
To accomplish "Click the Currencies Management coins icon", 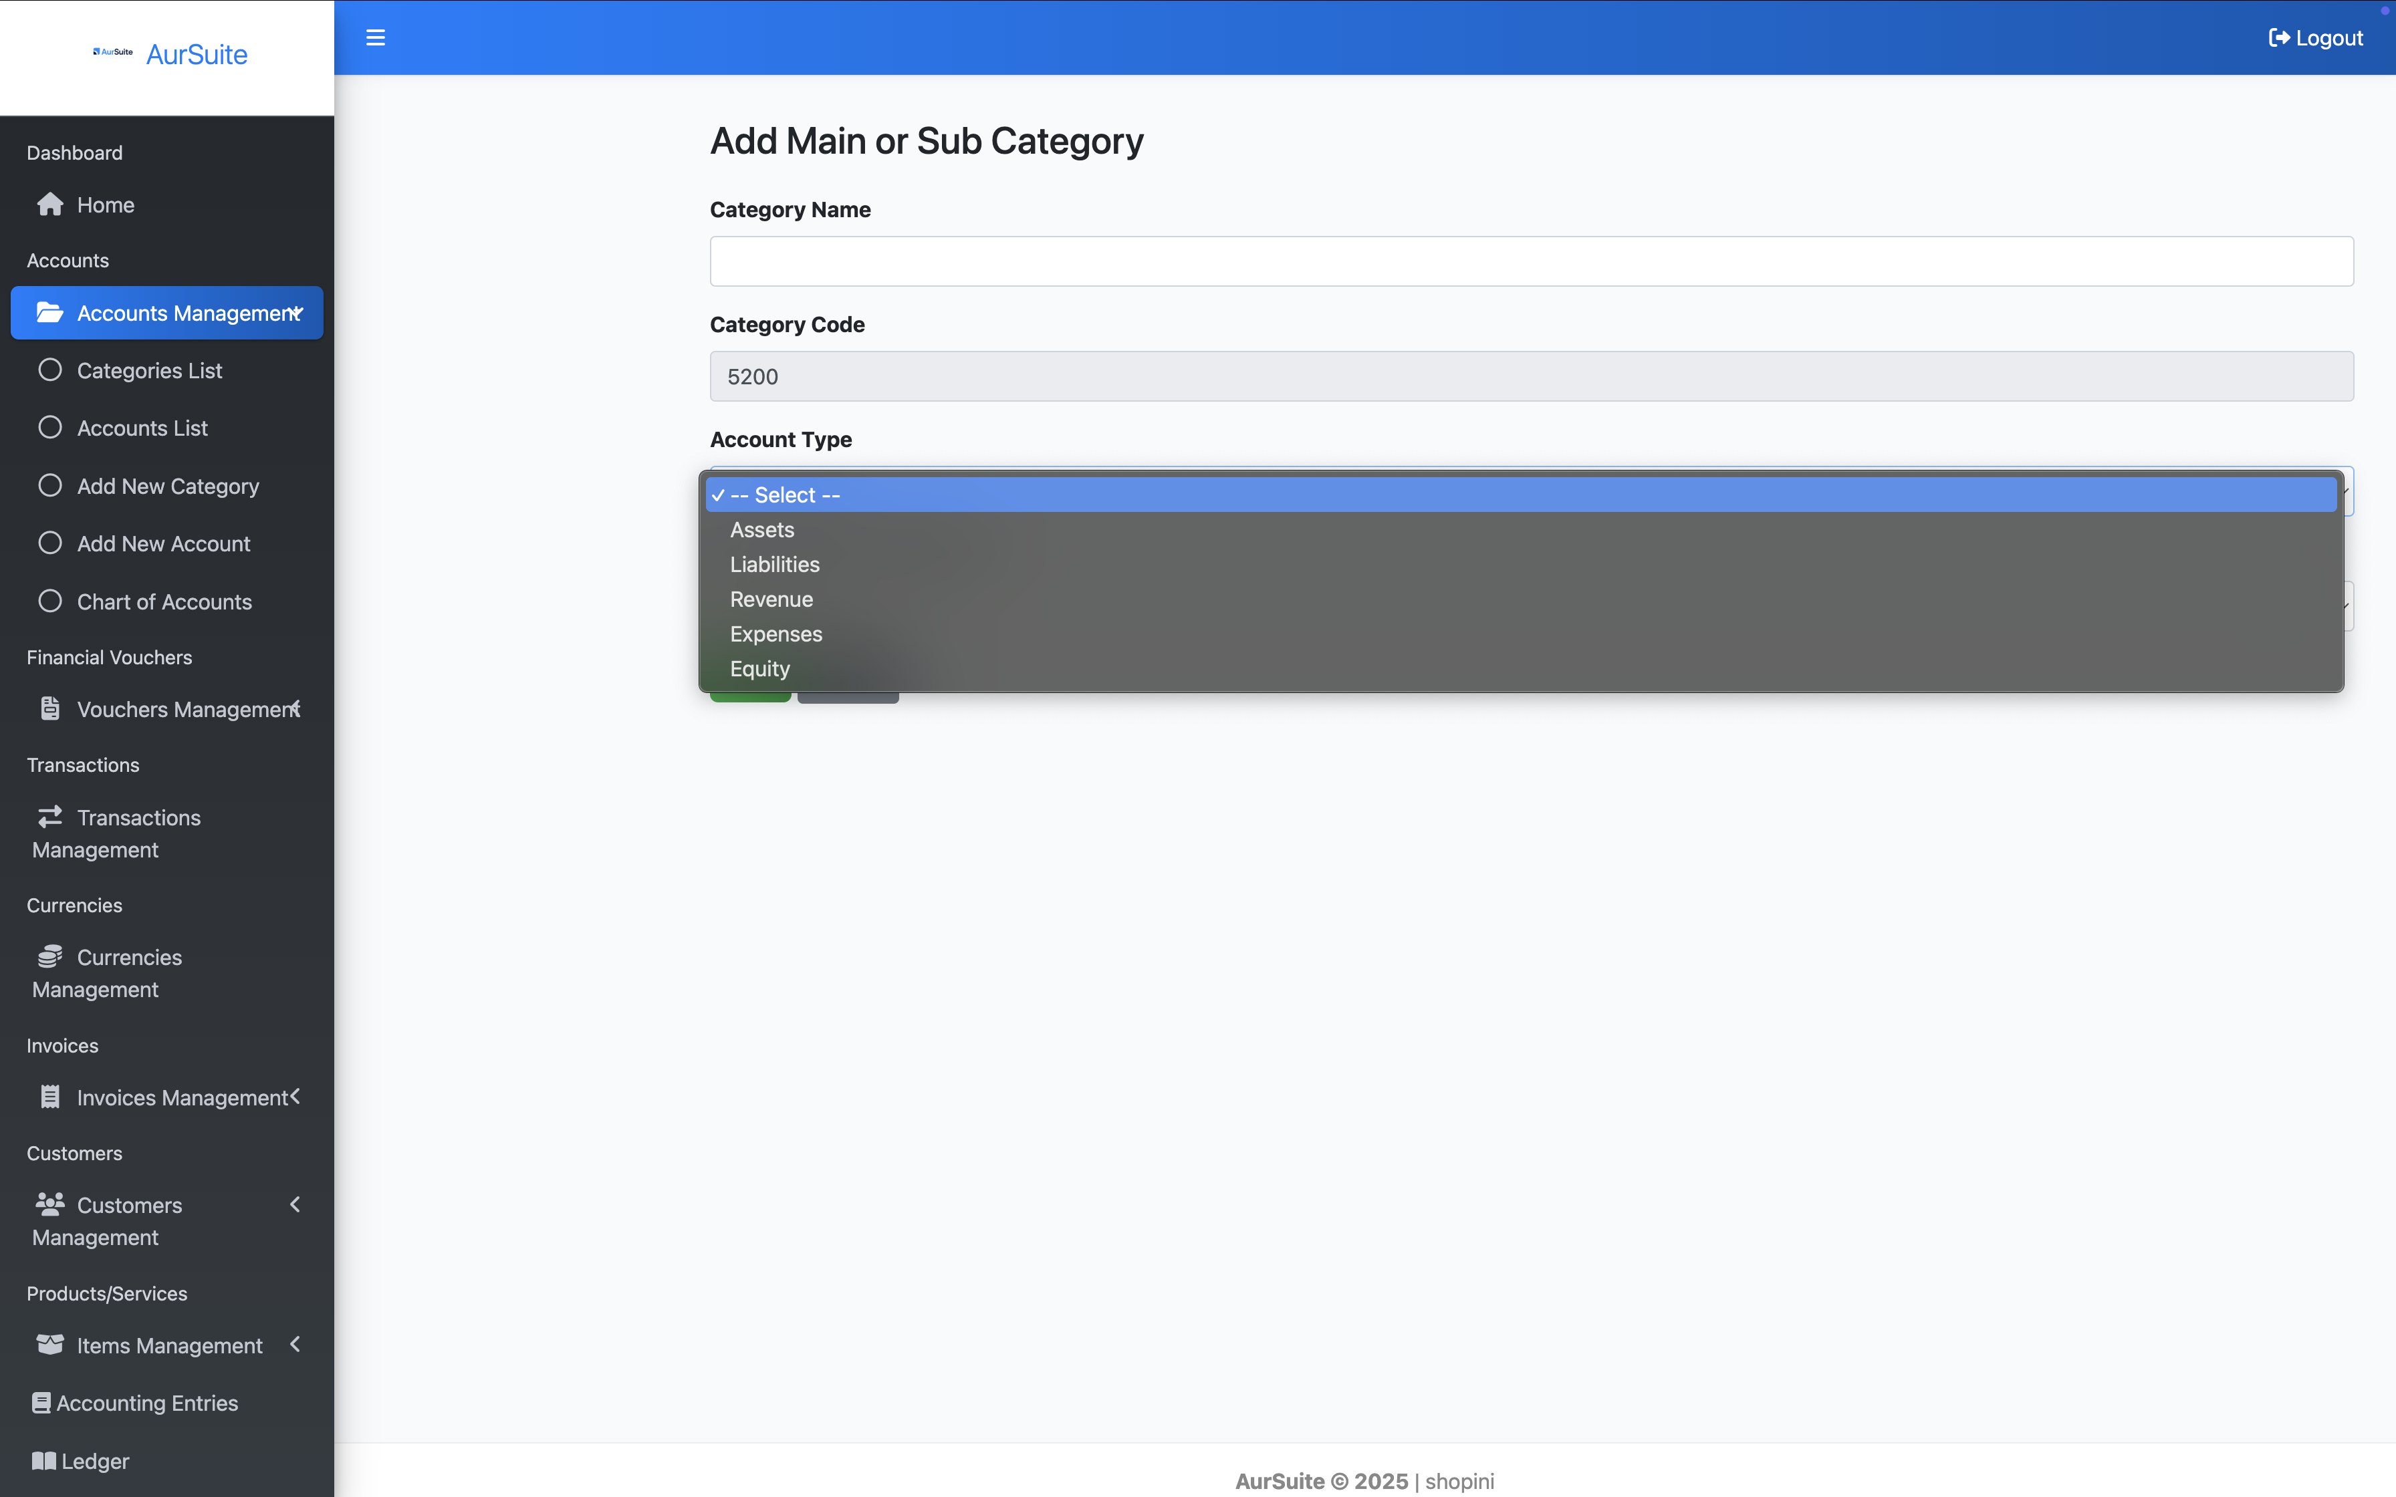I will point(49,956).
